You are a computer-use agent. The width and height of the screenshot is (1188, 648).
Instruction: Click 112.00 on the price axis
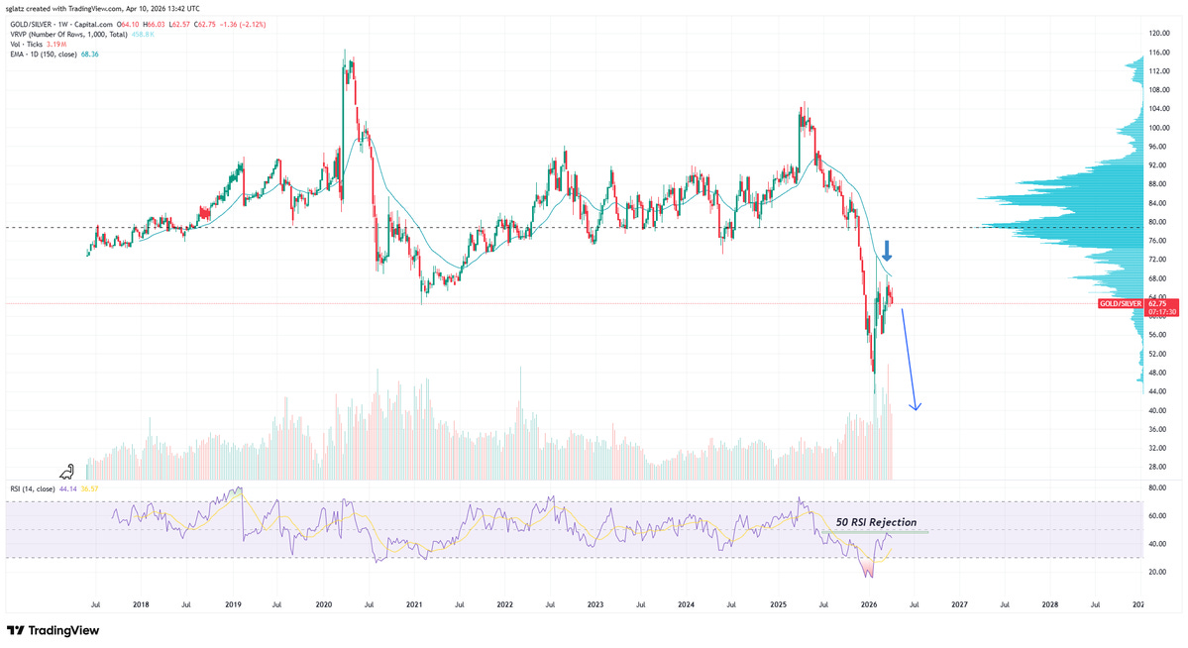(1158, 71)
